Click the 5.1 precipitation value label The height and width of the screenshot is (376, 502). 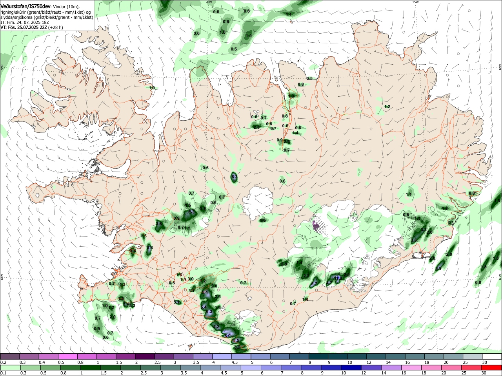point(176,302)
